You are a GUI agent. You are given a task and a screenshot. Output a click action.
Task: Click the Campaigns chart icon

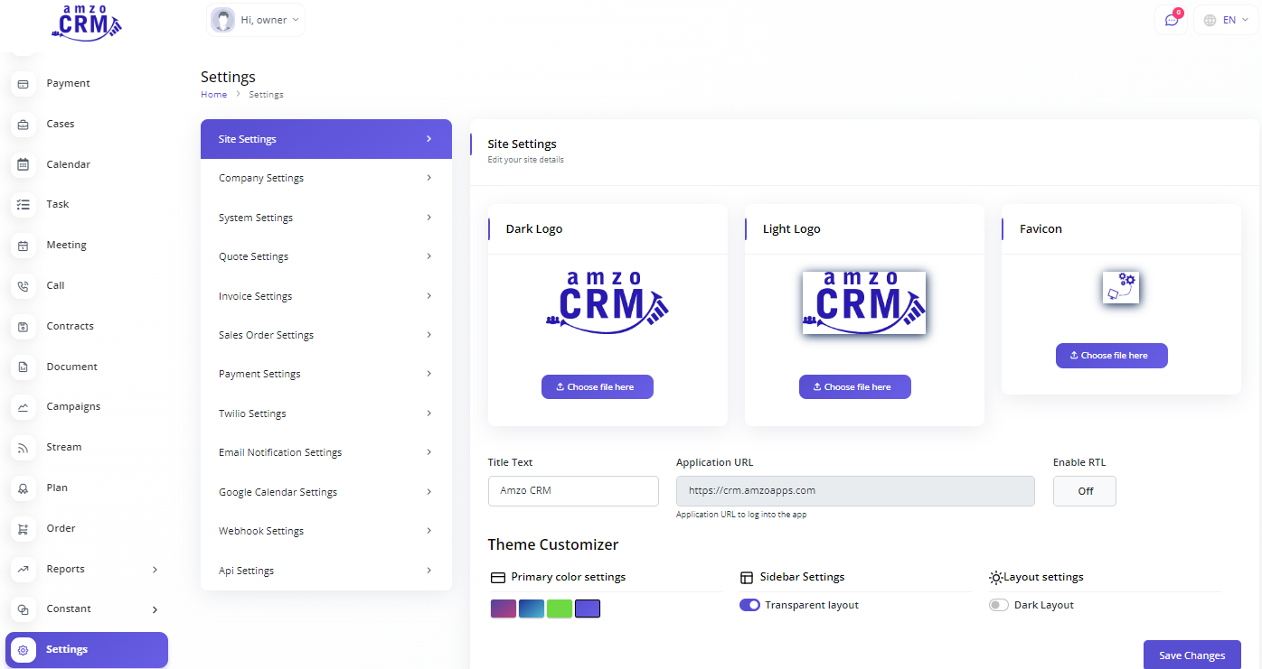[24, 407]
